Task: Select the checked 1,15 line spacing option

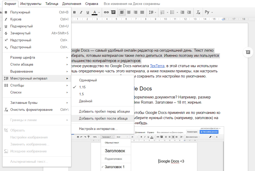Action: [82, 87]
